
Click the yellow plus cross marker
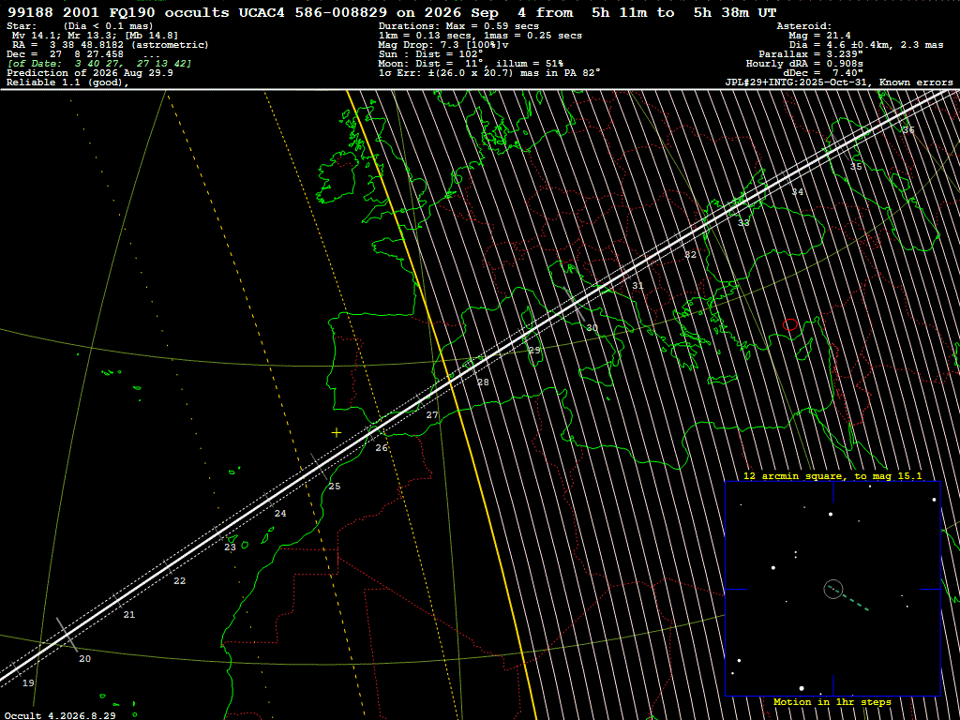click(337, 433)
